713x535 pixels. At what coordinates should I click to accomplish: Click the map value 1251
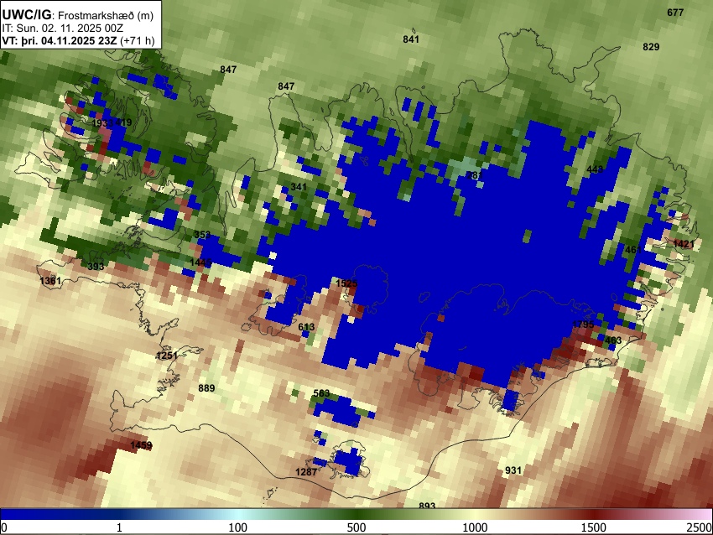pos(167,356)
